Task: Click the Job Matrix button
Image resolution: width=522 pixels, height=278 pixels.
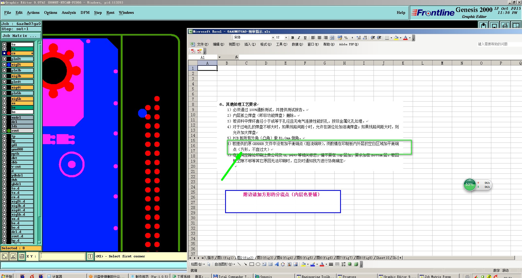Action: 21,36
